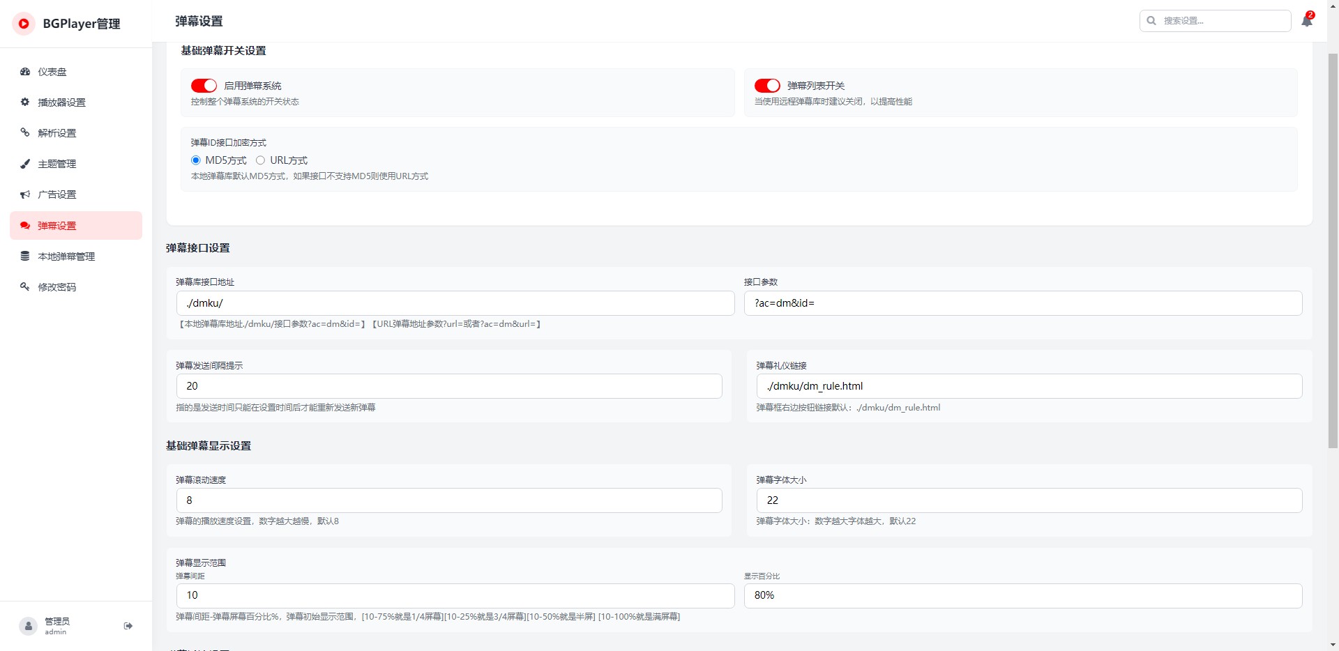Click the ad settings megaphone icon
This screenshot has height=651, width=1339.
25,194
